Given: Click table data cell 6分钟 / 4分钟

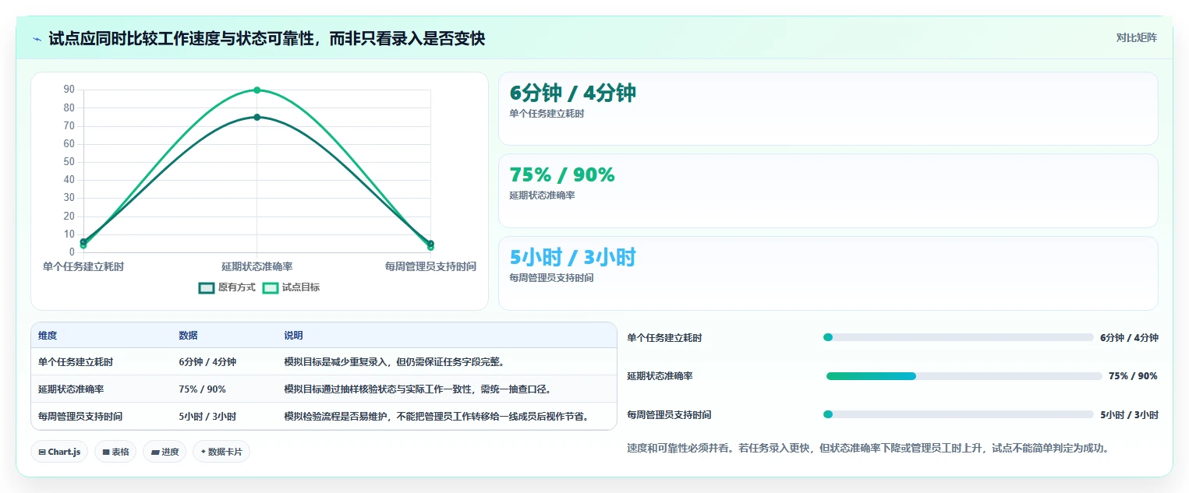Looking at the screenshot, I should click(207, 362).
